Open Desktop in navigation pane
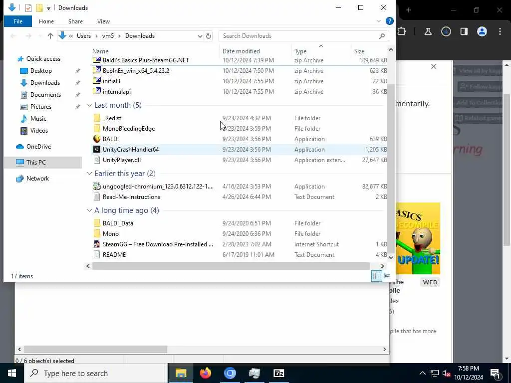The width and height of the screenshot is (511, 383). 41,71
